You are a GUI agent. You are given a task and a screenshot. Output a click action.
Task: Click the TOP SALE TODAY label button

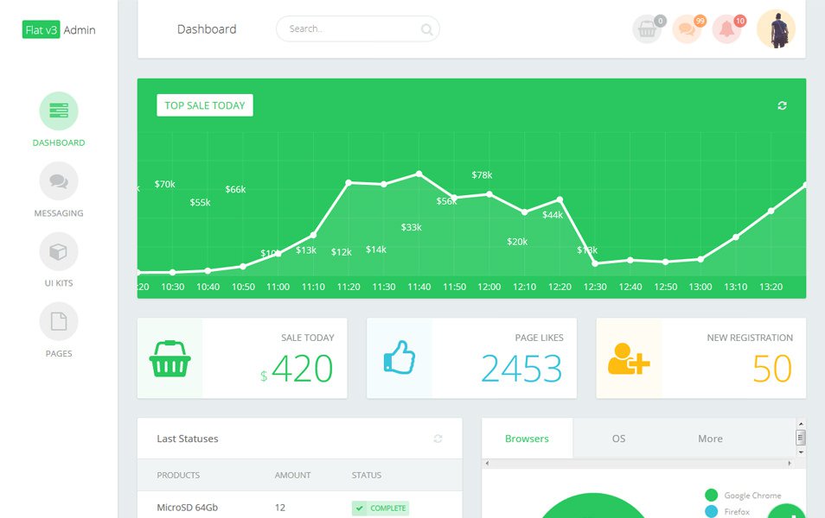[205, 105]
